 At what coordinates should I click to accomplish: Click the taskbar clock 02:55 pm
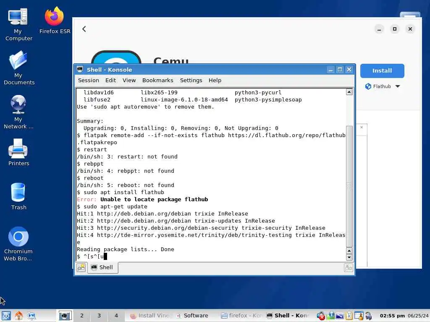(392, 316)
